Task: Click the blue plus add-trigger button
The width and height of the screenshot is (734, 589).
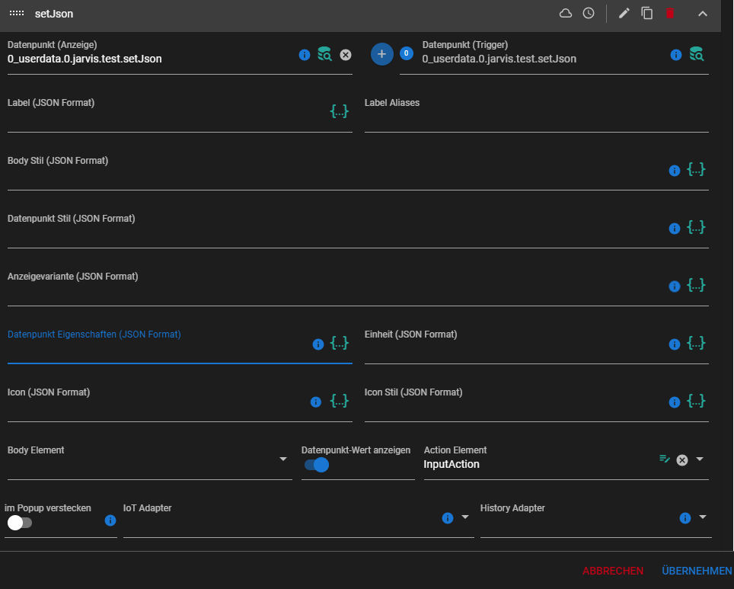Action: click(x=382, y=53)
